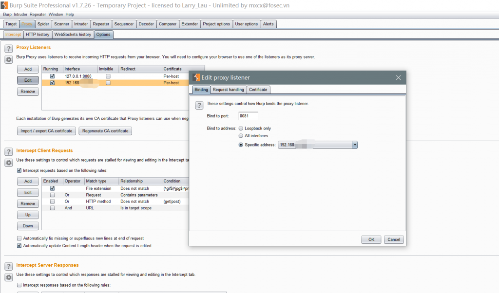499x293 pixels.
Task: Open Intercept Client Requests gear icon
Action: click(9, 163)
